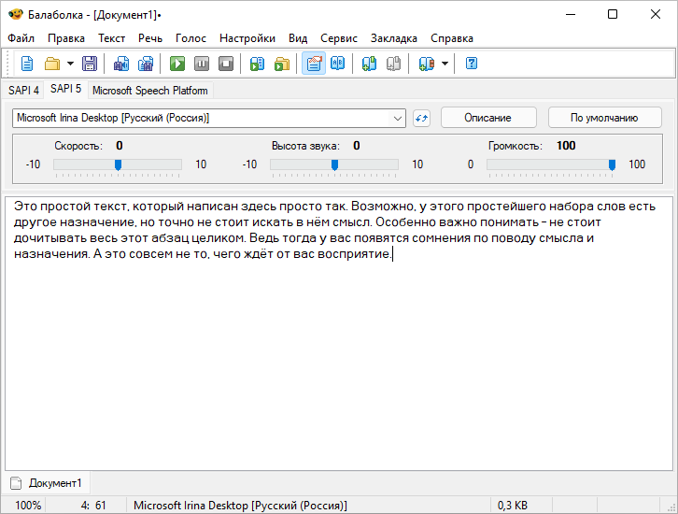Click the По умолчанию button
Viewport: 678px width, 514px height.
[603, 118]
